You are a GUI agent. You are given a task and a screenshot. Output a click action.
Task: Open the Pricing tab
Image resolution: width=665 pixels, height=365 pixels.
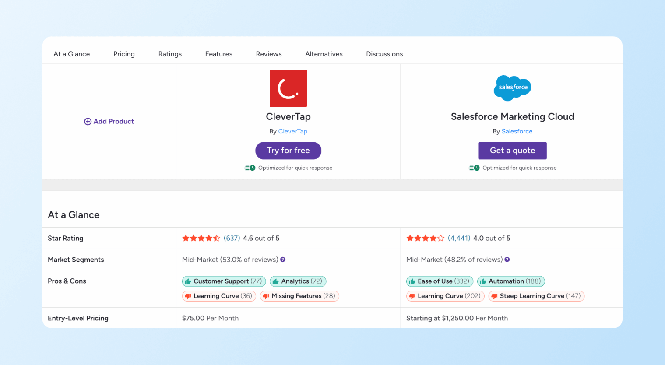click(124, 54)
